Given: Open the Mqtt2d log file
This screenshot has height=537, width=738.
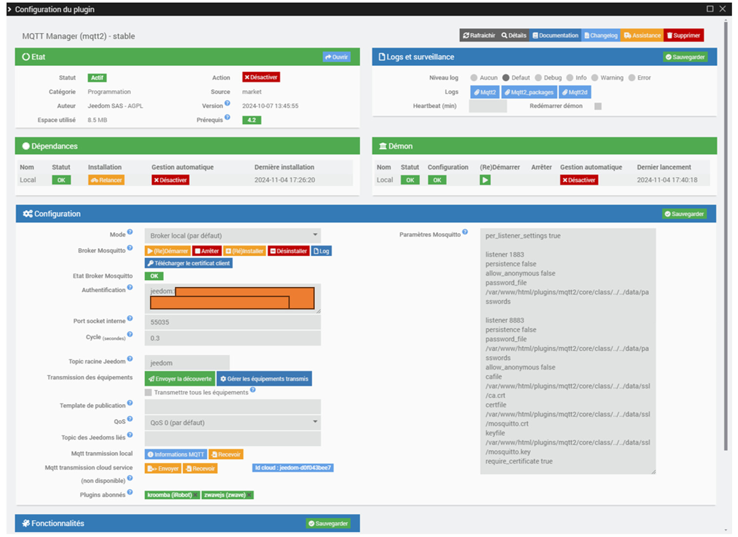Looking at the screenshot, I should (575, 92).
